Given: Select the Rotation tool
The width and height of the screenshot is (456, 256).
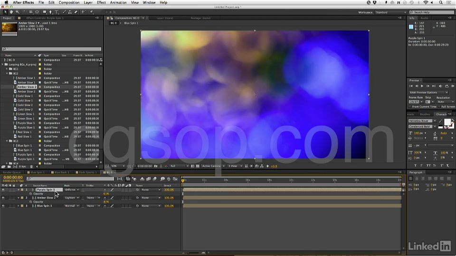Looking at the screenshot, I should pyautogui.click(x=25, y=12).
